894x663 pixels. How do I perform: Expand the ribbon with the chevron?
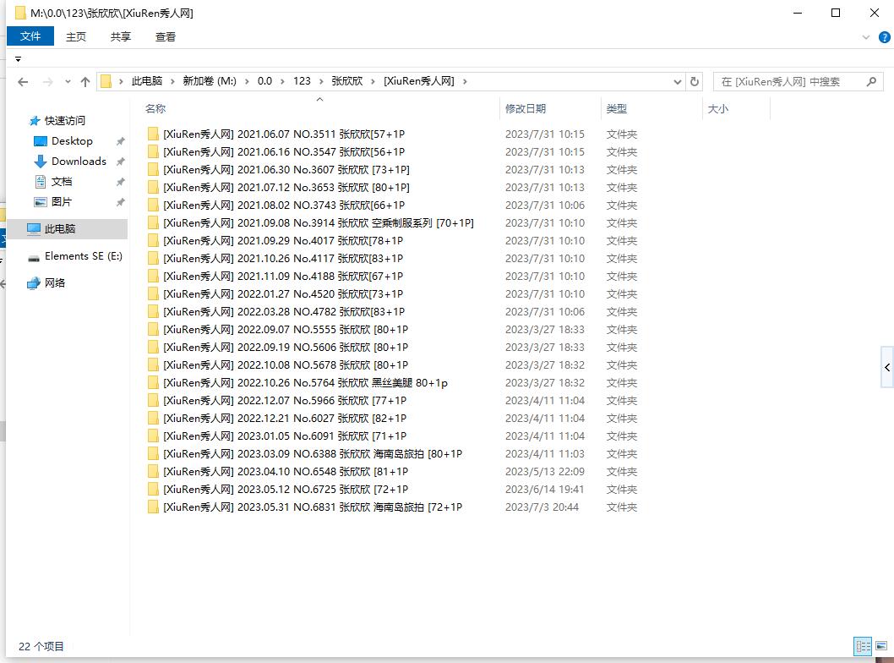[x=866, y=37]
